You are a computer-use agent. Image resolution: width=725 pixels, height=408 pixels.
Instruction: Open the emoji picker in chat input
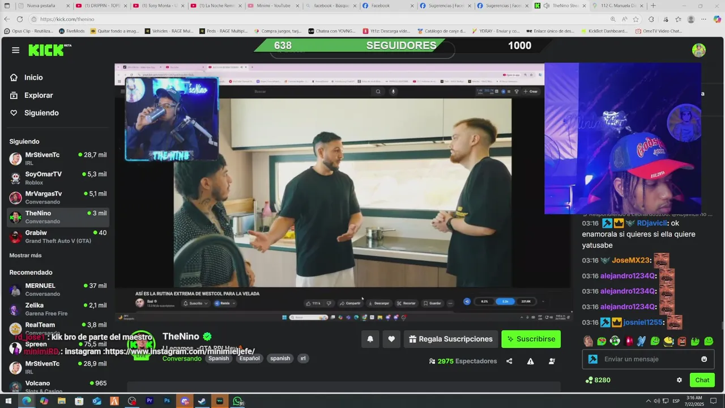[704, 359]
